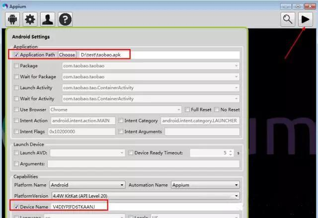Launch the Inspector with the magnifier icon
The height and width of the screenshot is (218, 318).
point(288,19)
